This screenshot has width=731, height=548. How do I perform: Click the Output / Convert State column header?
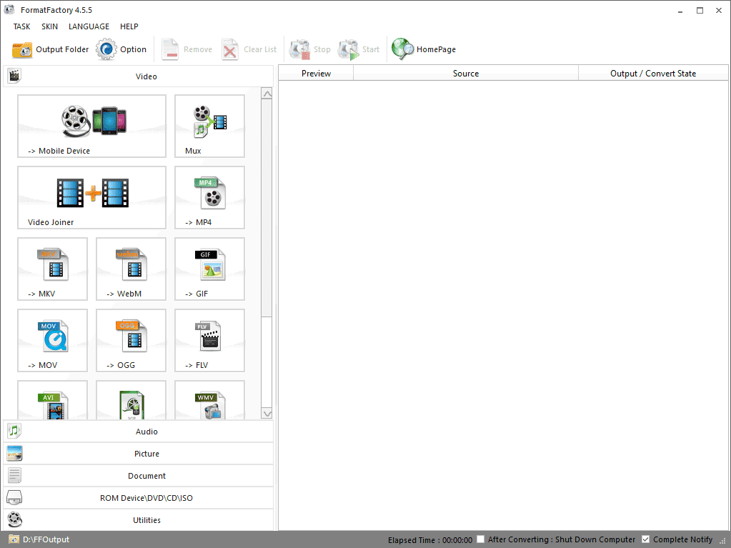[653, 73]
